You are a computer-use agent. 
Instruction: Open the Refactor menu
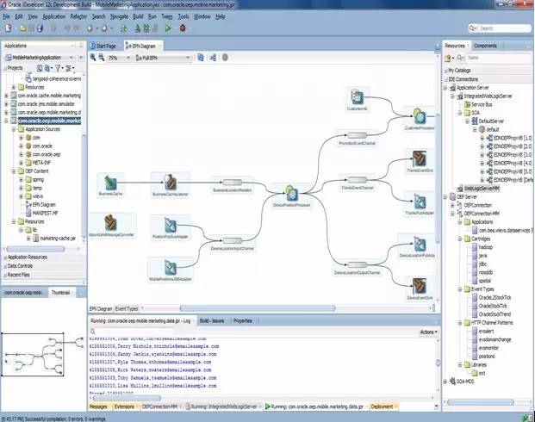[x=78, y=16]
